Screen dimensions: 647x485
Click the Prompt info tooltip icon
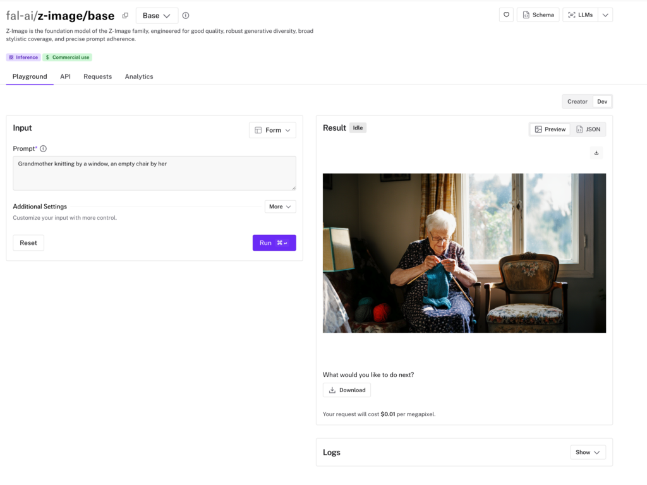pos(44,149)
